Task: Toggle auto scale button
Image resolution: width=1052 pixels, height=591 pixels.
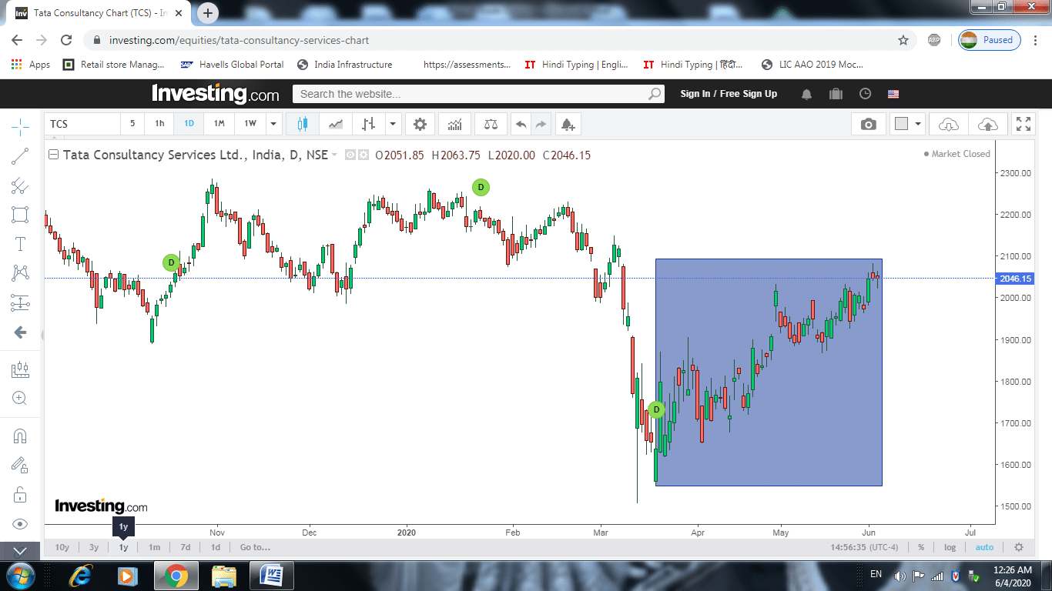Action: point(984,547)
